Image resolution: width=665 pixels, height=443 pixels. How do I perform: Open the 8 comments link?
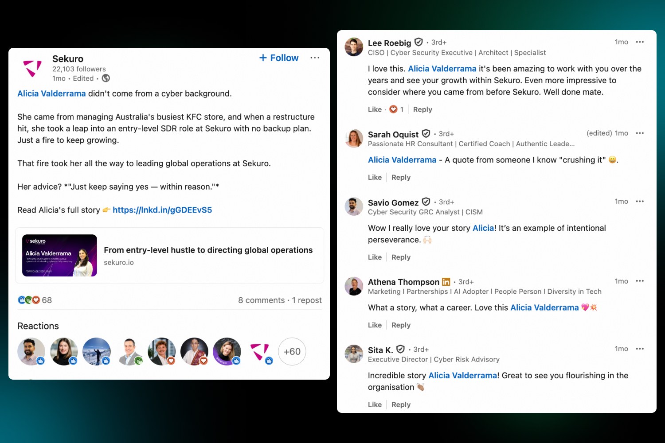pyautogui.click(x=262, y=300)
